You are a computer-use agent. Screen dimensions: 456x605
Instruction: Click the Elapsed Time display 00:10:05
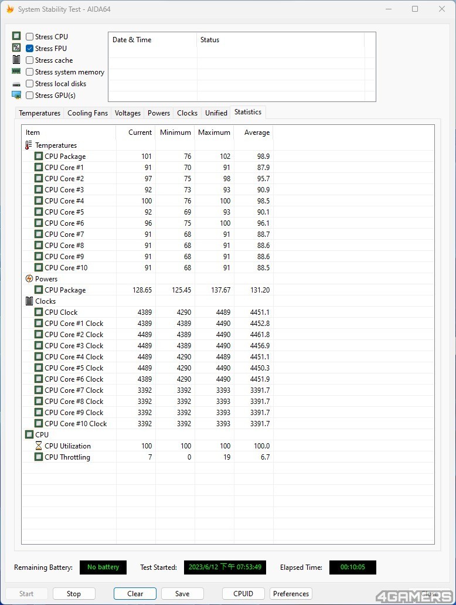click(x=353, y=567)
